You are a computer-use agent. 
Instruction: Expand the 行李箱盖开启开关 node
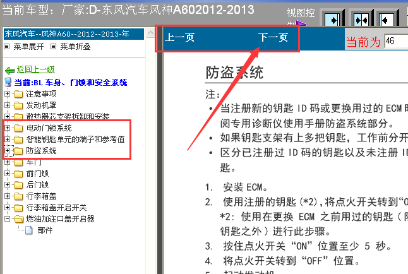point(8,207)
